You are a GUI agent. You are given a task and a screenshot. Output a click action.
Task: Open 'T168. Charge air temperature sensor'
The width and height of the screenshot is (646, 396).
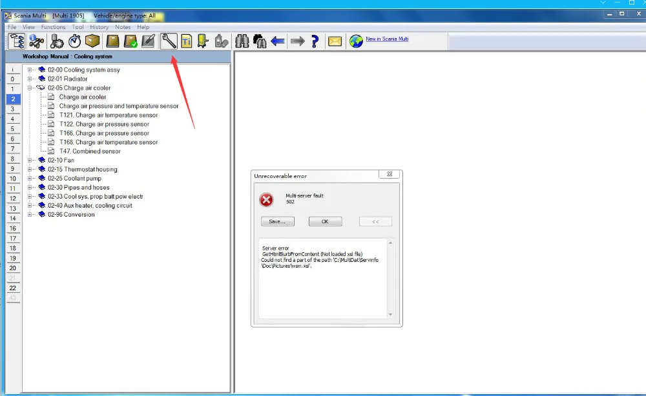coord(109,143)
